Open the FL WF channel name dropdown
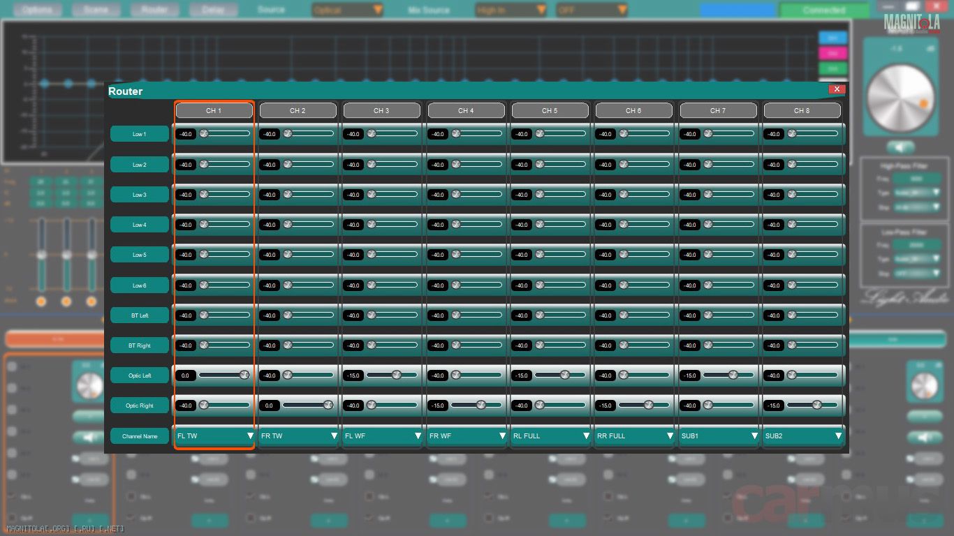Viewport: 954px width, 536px height. [382, 436]
